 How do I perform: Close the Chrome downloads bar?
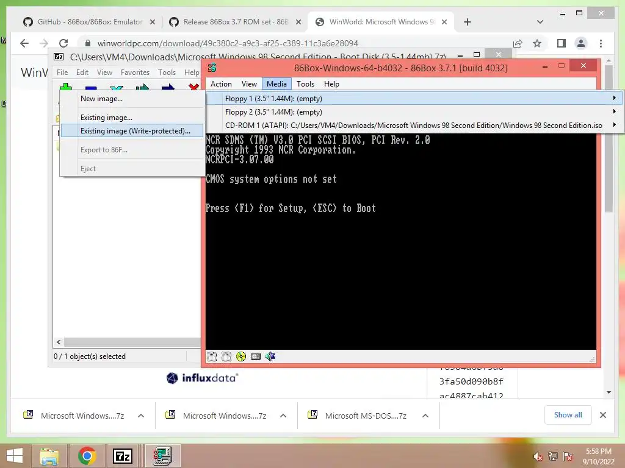603,415
